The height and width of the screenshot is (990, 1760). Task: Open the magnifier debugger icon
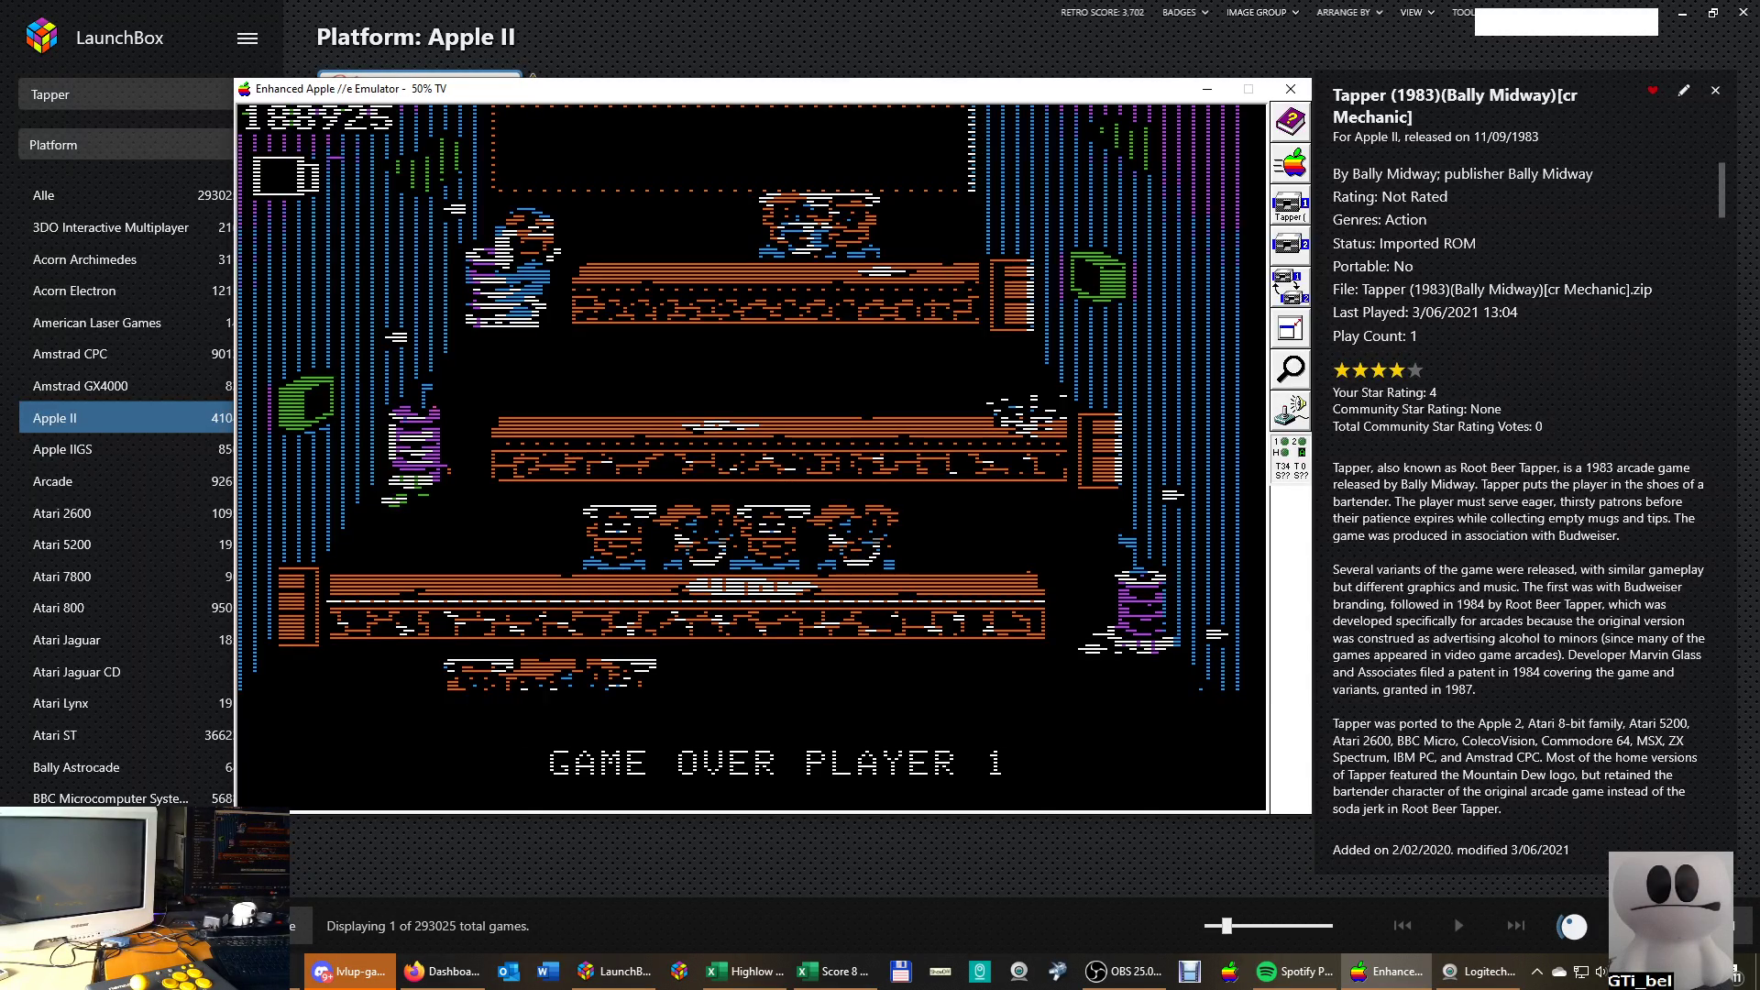point(1290,368)
